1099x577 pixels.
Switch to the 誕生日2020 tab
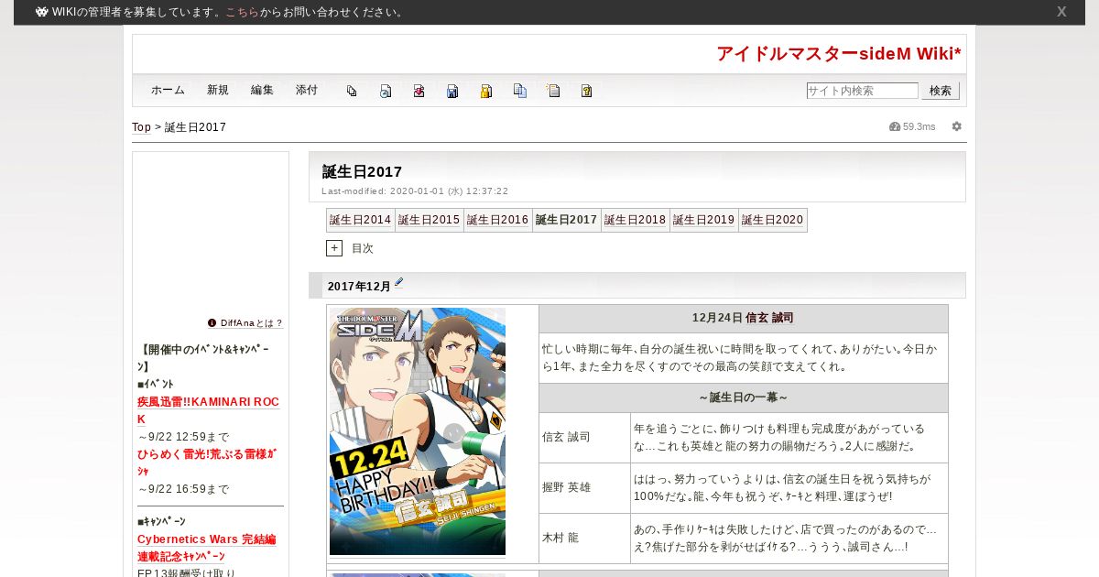(x=773, y=220)
